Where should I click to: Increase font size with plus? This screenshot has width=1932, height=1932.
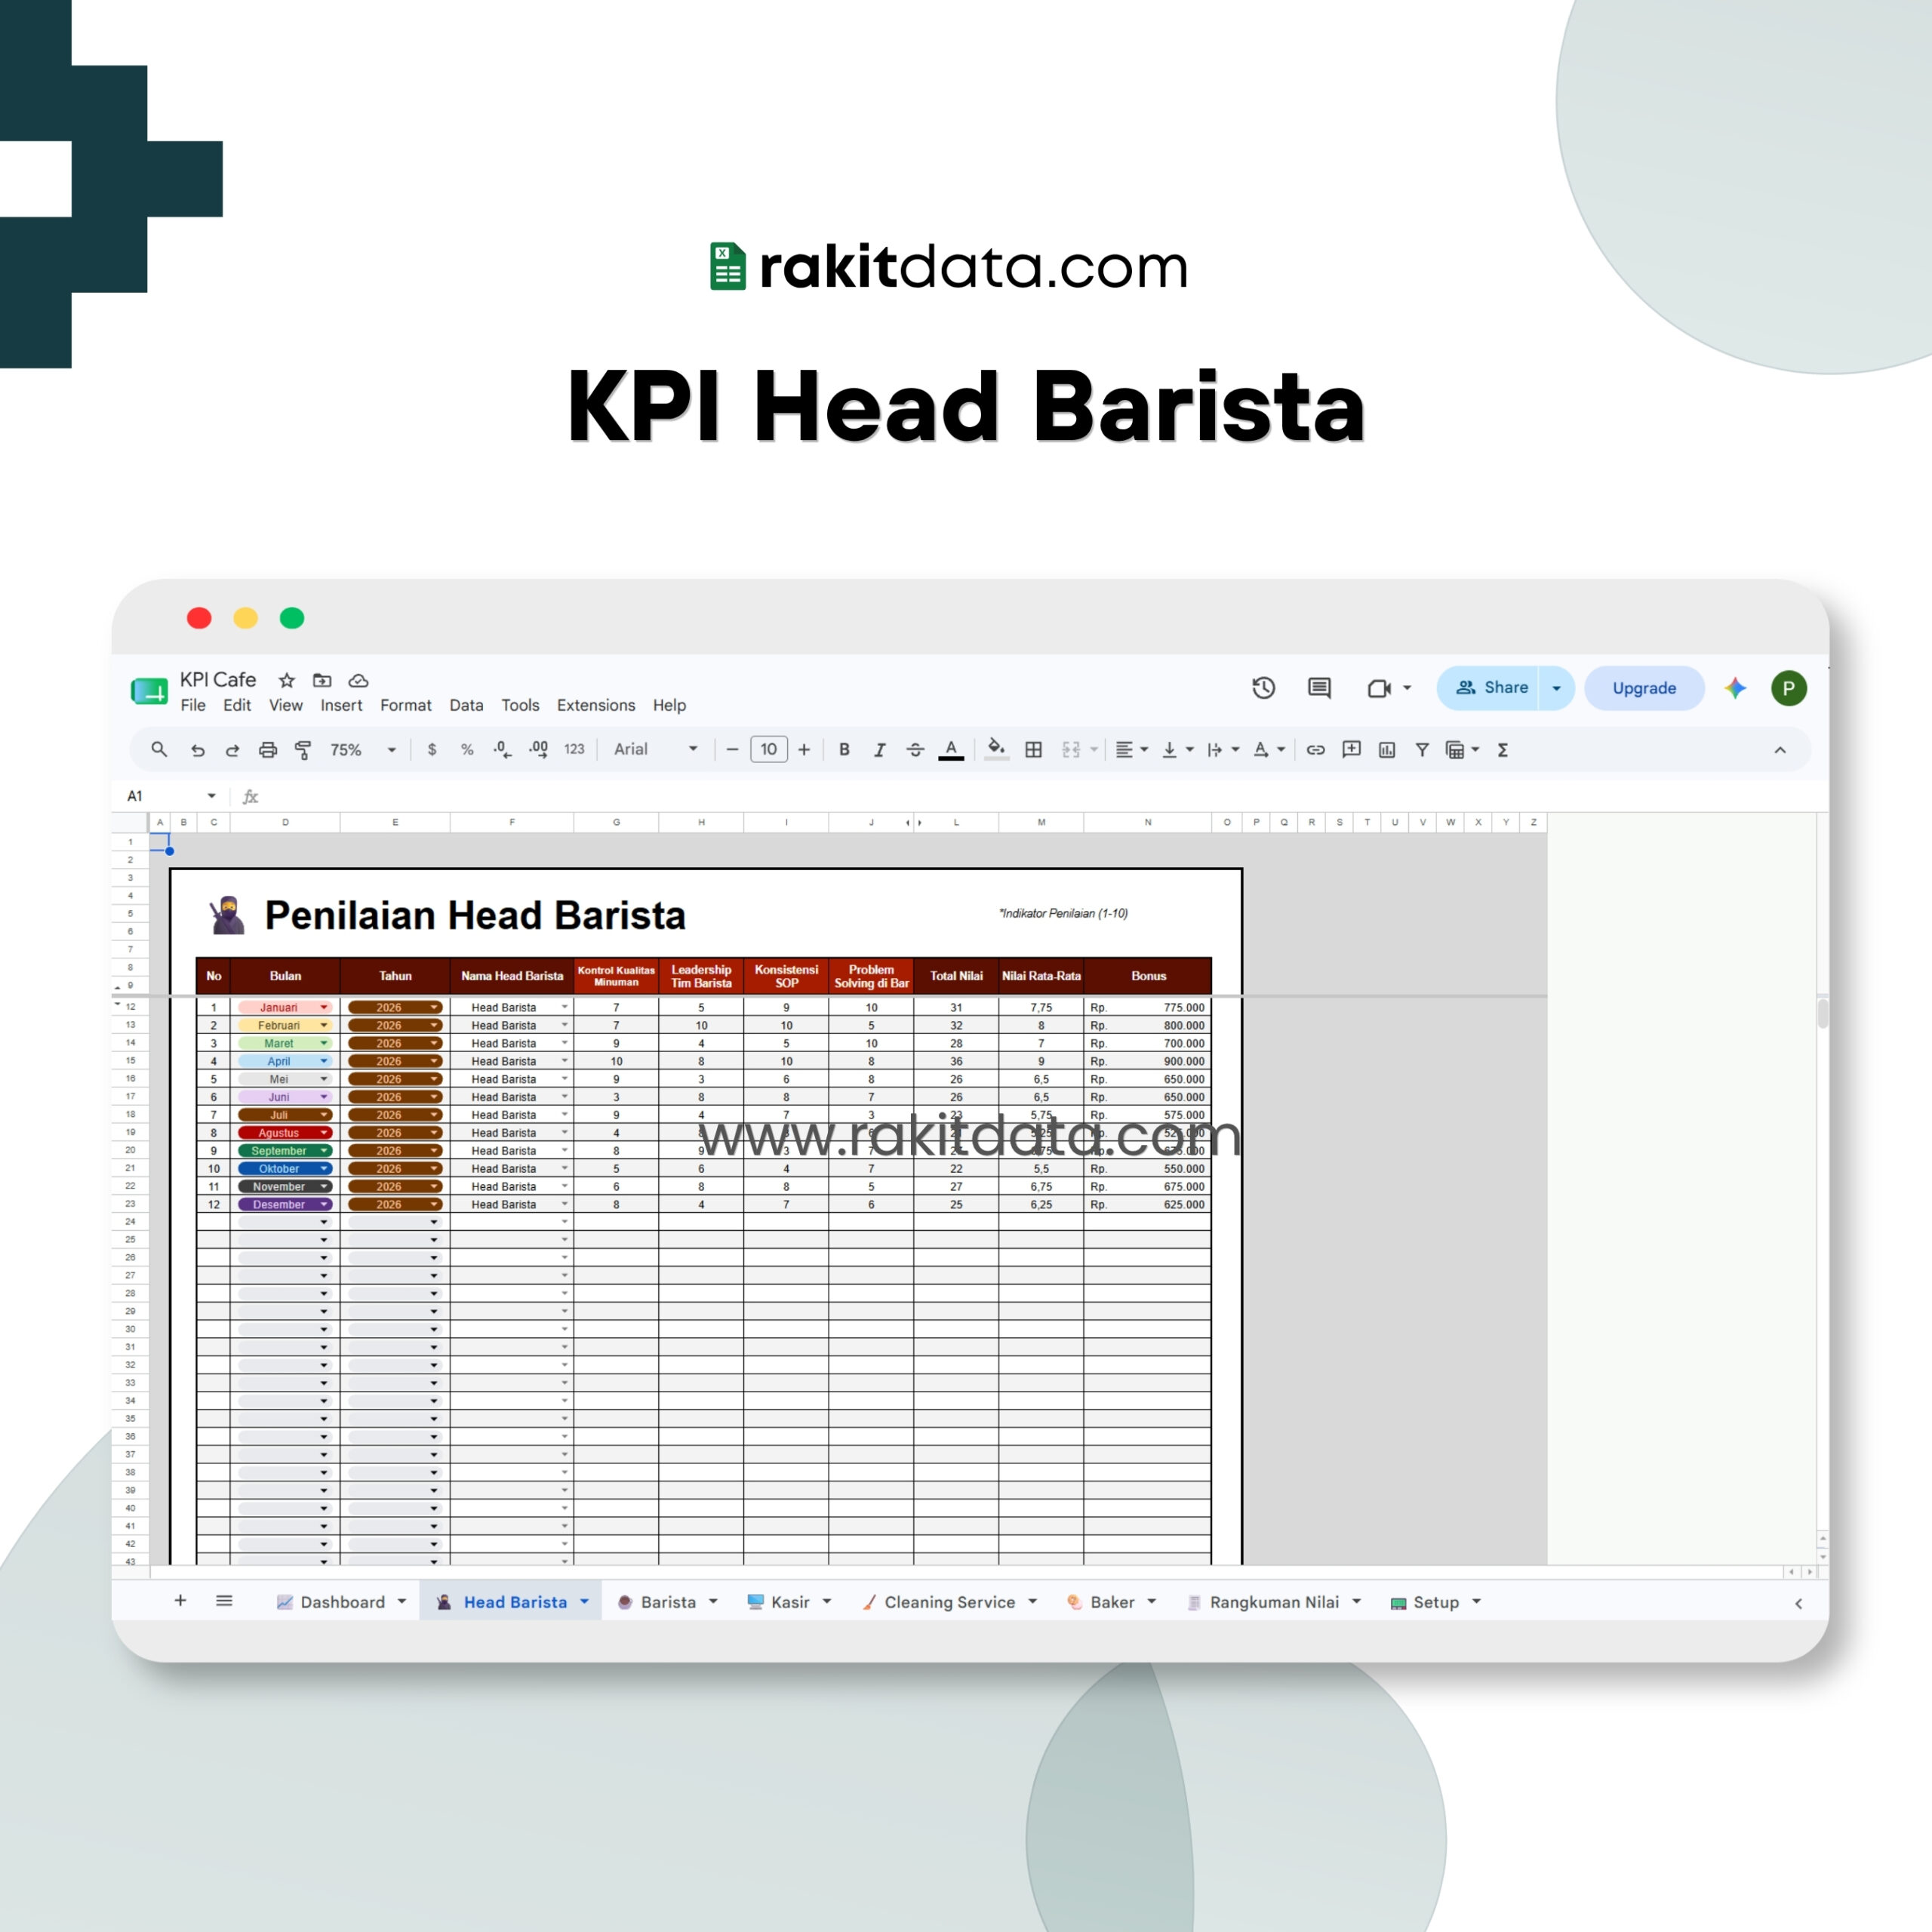(x=804, y=750)
